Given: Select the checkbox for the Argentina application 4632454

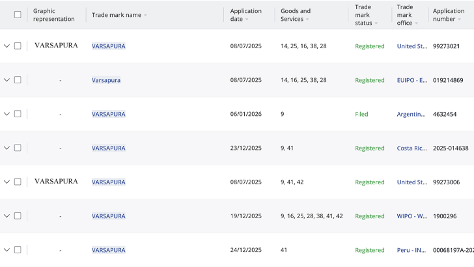Looking at the screenshot, I should [x=18, y=114].
